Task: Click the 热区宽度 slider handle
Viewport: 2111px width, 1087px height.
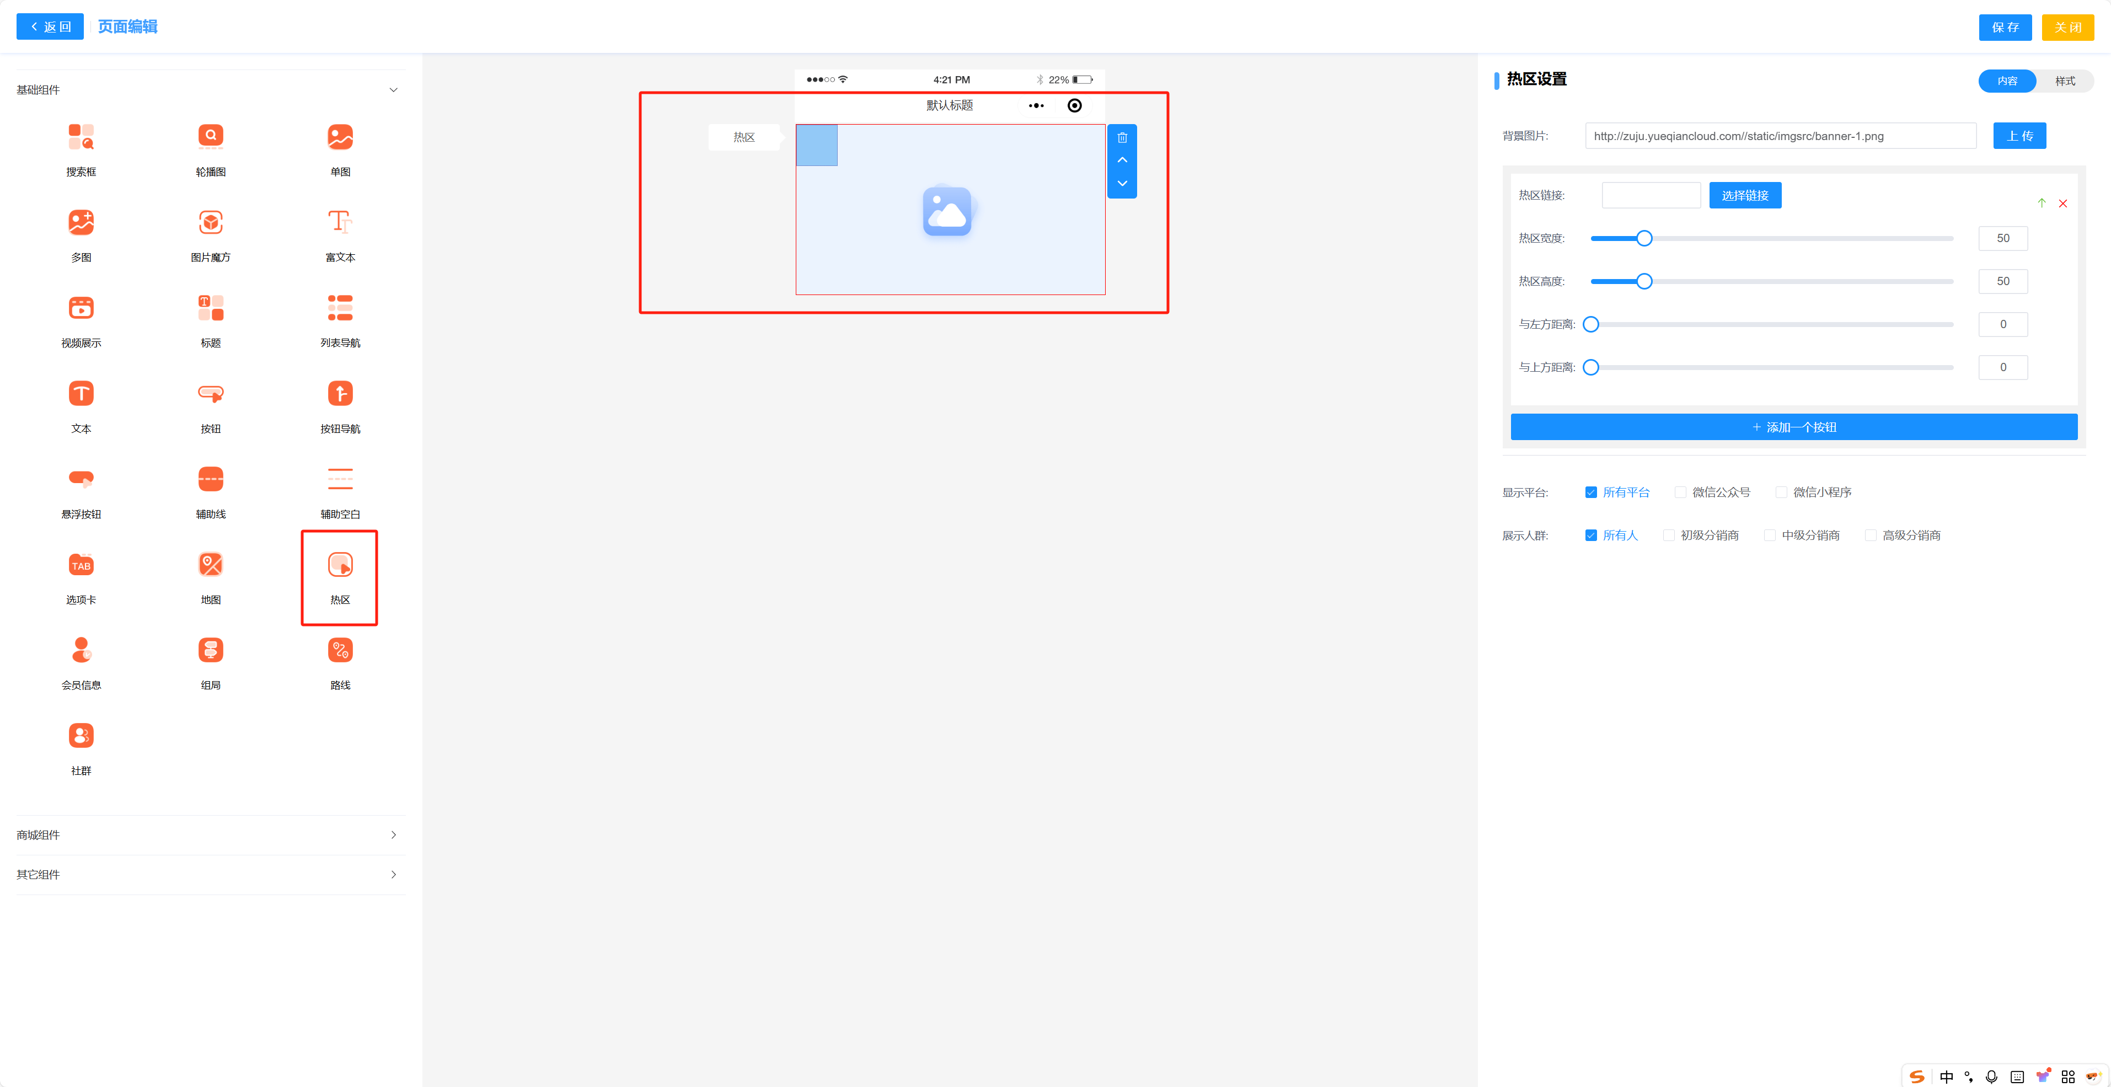Action: click(1644, 239)
